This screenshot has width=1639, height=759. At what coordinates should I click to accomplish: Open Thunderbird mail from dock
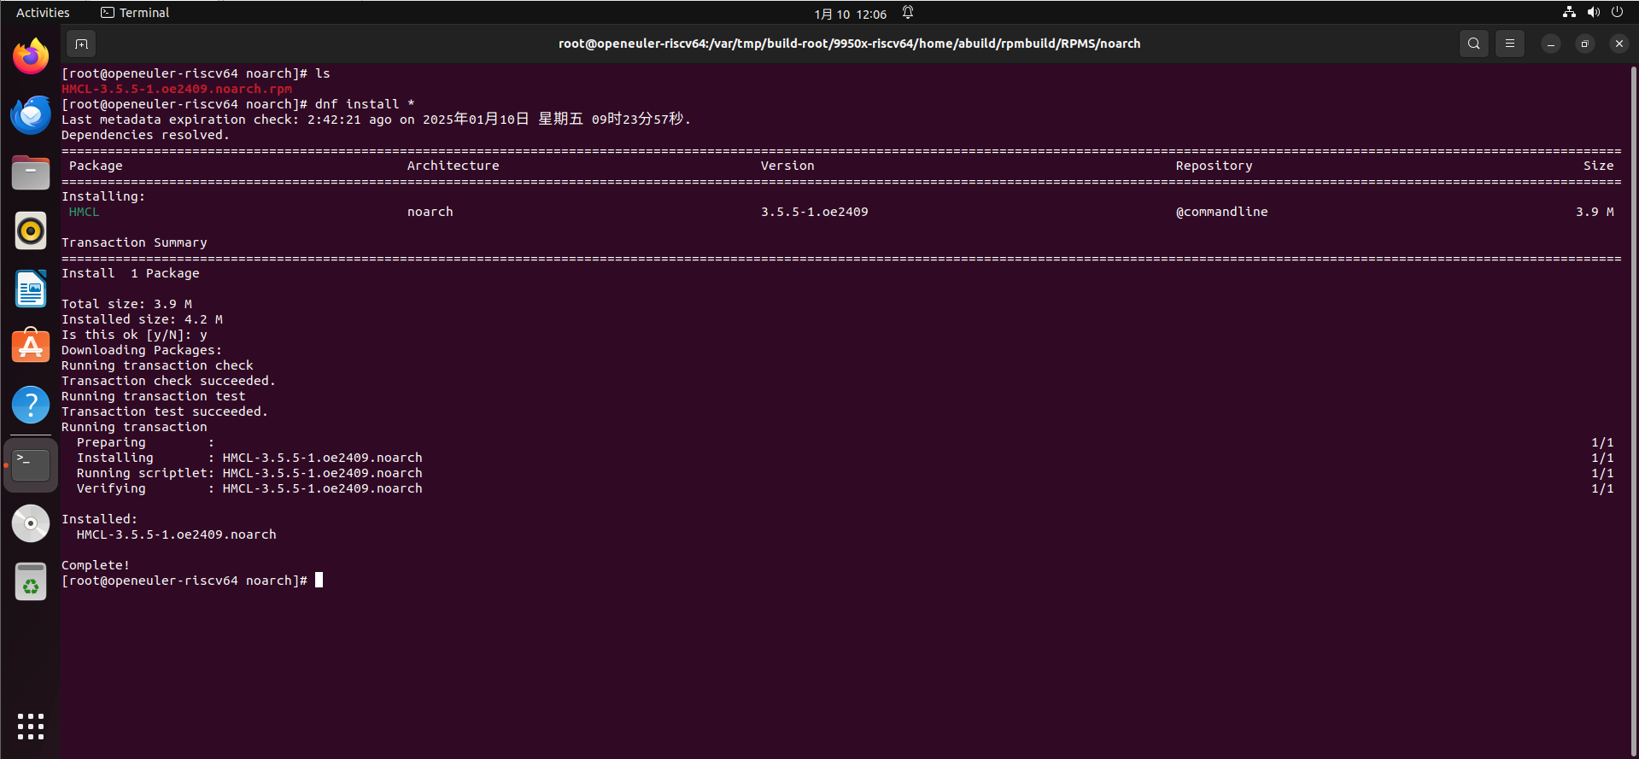[31, 114]
